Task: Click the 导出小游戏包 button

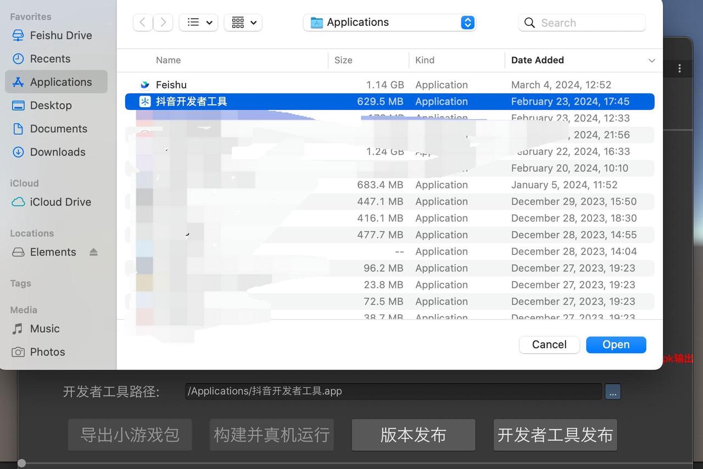Action: tap(130, 435)
